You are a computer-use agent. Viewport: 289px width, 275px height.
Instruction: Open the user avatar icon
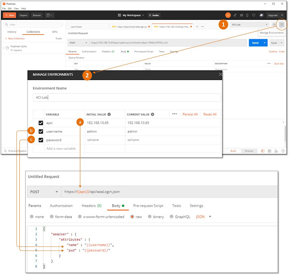[261, 15]
